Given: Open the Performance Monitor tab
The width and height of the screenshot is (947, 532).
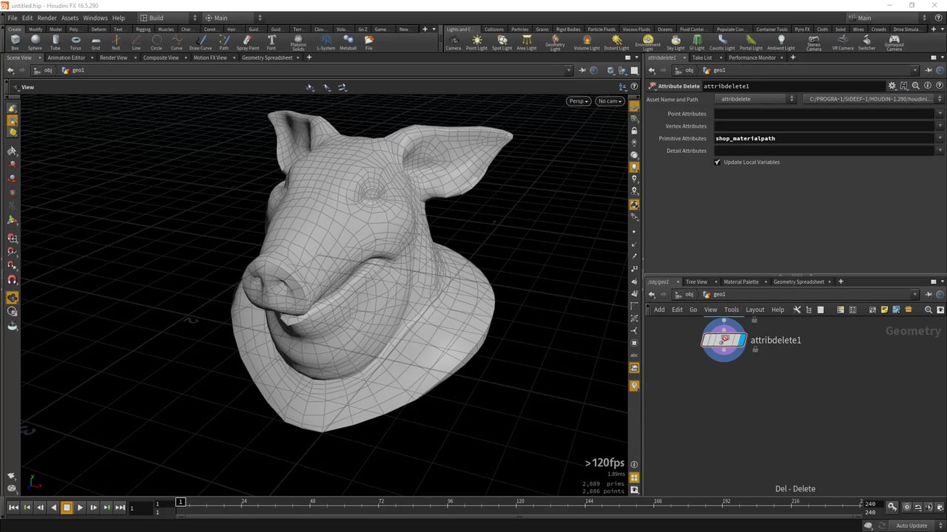Looking at the screenshot, I should pos(752,58).
